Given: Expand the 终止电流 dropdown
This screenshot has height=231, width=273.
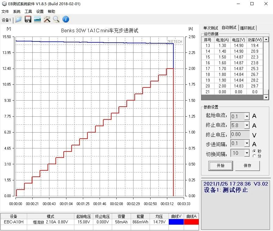Looking at the screenshot, I should (247, 125).
